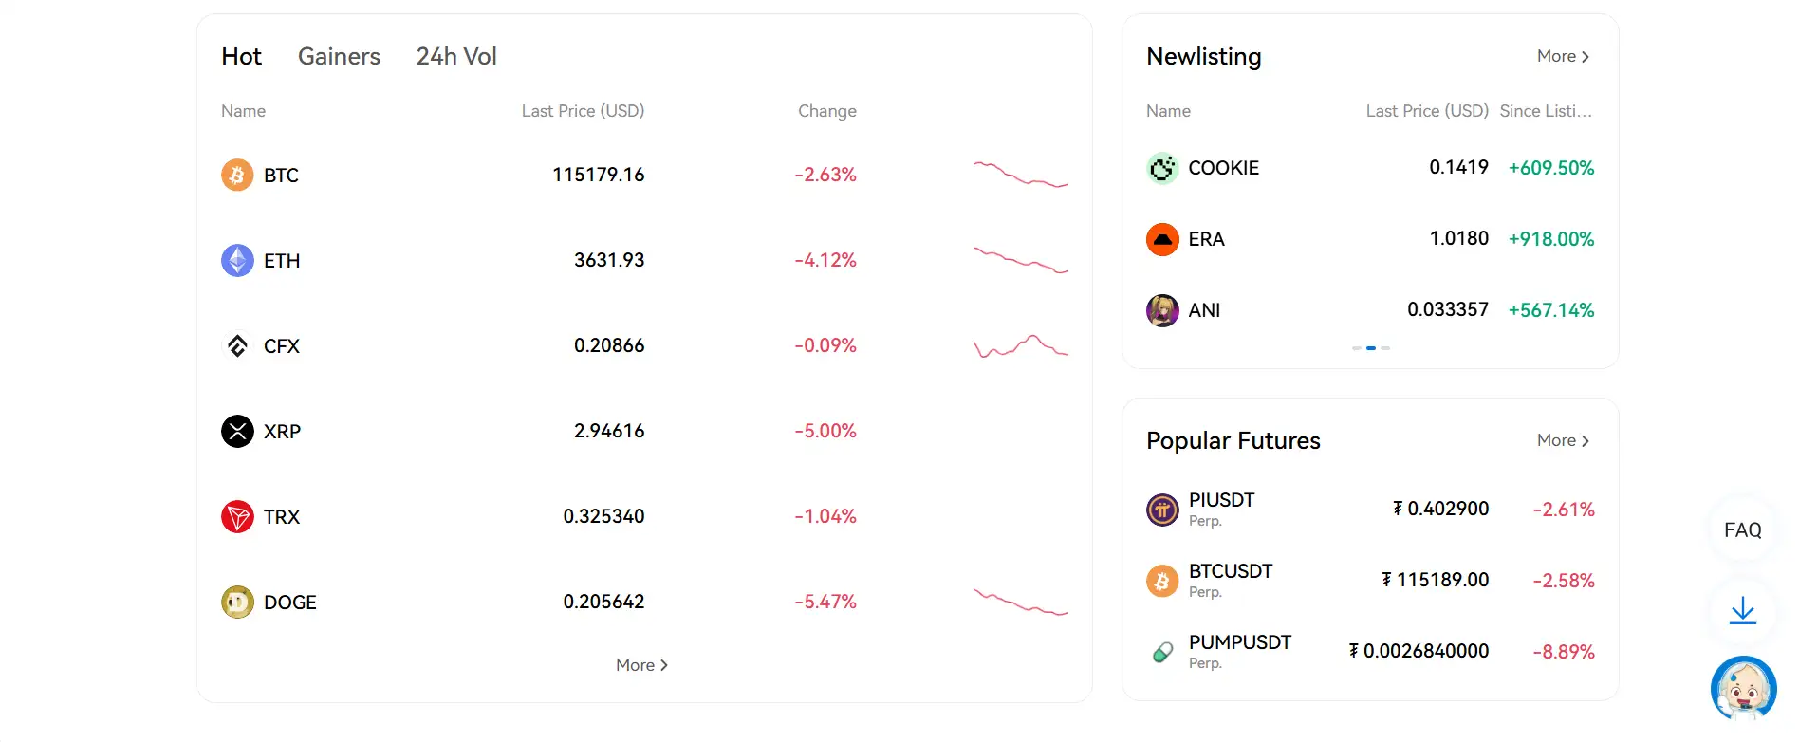This screenshot has width=1799, height=742.
Task: Click the ERA token icon
Action: tap(1162, 239)
